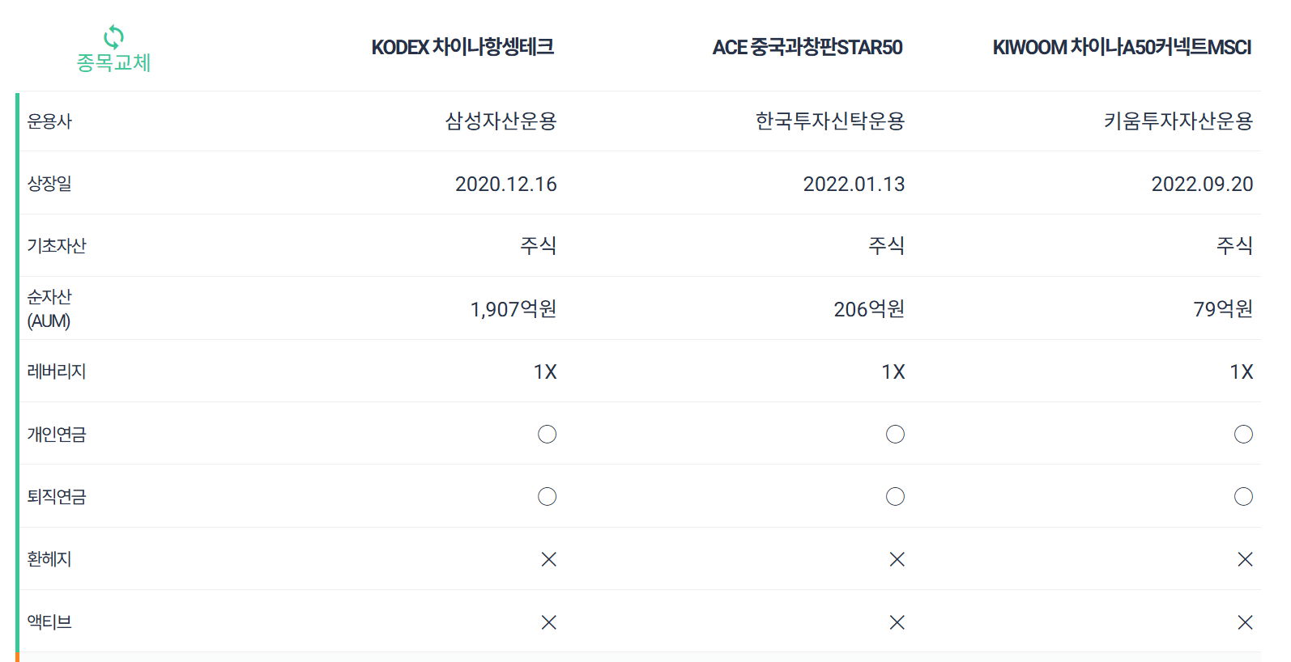Image resolution: width=1291 pixels, height=662 pixels.
Task: Click the 종목교체 swap arrows icon
Action: pos(113,36)
